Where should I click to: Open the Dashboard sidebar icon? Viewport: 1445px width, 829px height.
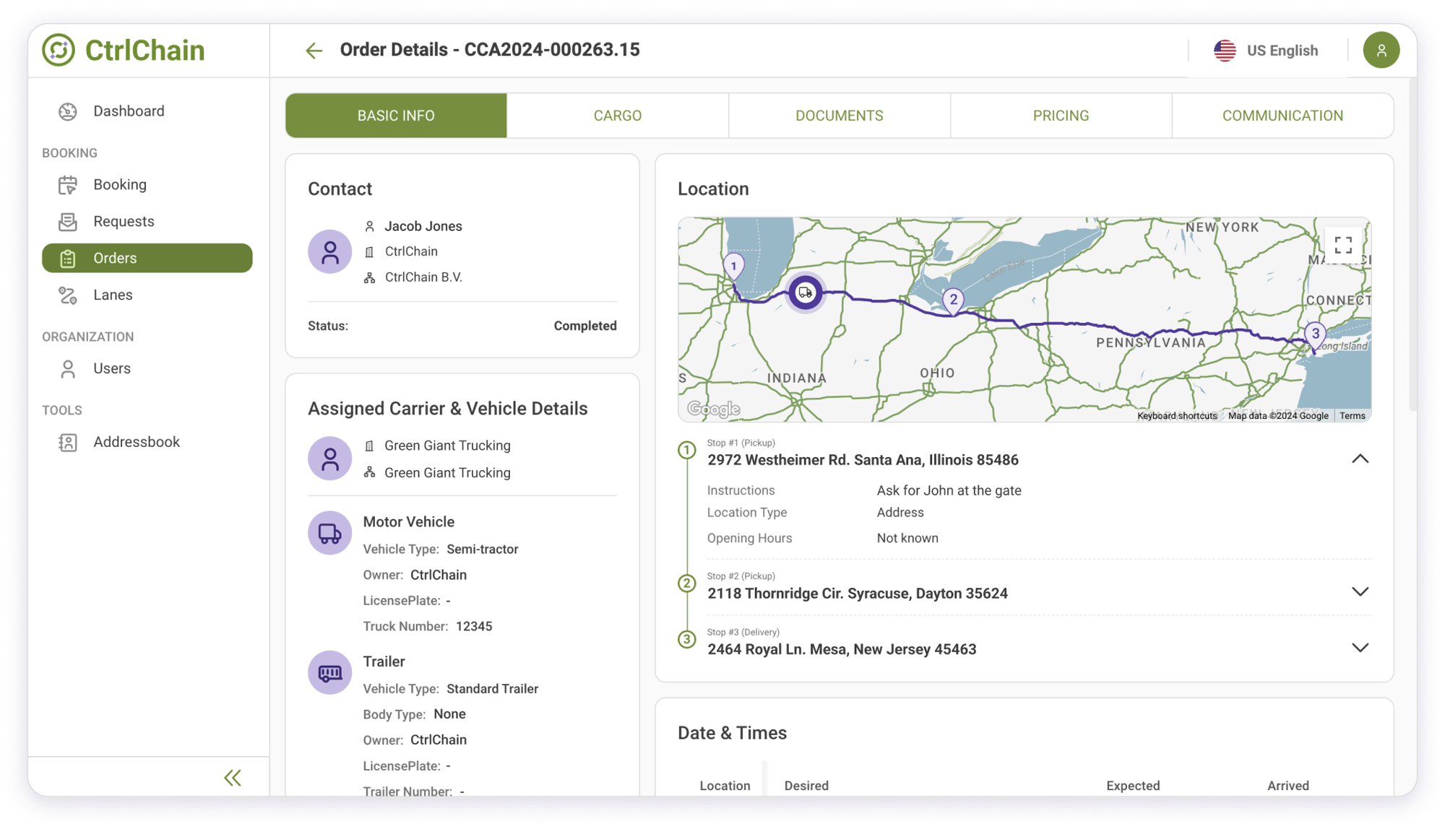(x=68, y=111)
